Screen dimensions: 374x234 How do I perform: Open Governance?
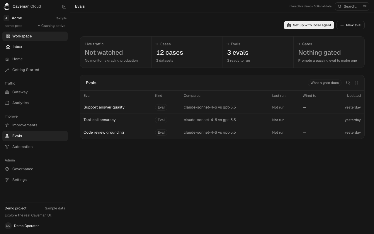click(x=35, y=169)
